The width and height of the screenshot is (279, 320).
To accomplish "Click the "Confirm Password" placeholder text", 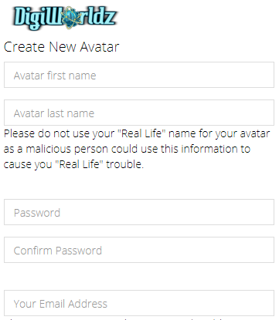I will [x=58, y=251].
